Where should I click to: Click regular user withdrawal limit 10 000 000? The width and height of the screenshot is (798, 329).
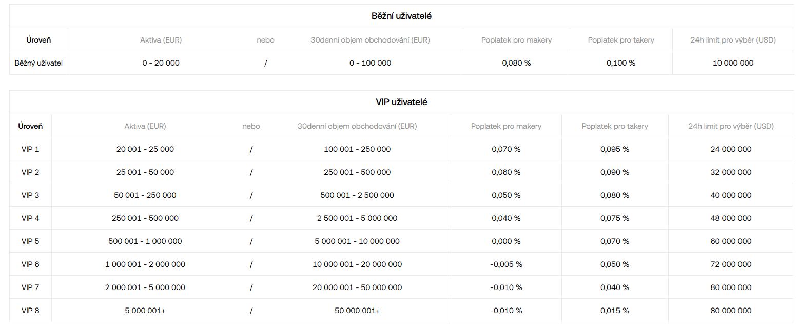[733, 63]
